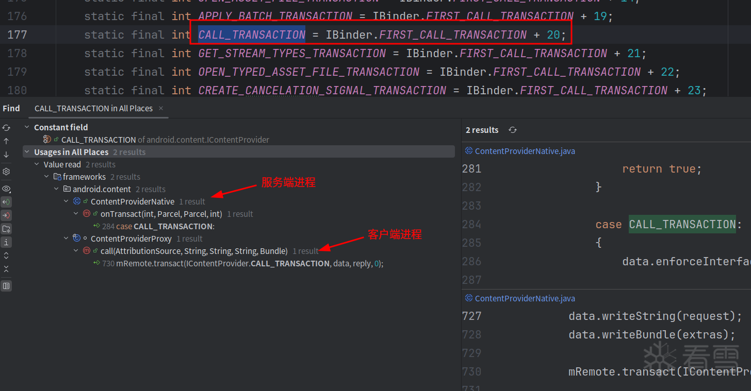Go to next occurrence with down arrow

click(x=6, y=154)
